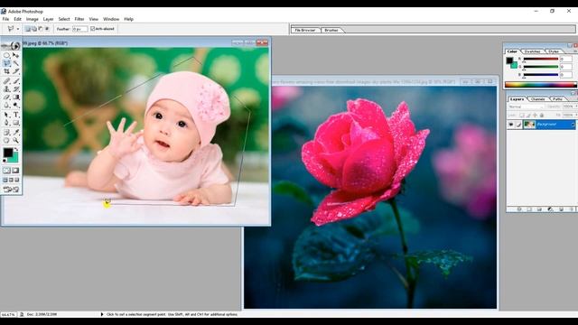Switch to Standard Screen mode

tap(5, 180)
